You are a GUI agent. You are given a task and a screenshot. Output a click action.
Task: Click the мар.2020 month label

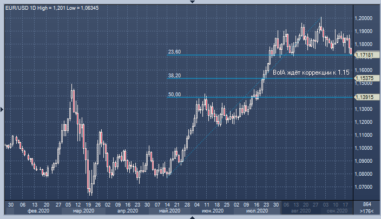coord(81,212)
